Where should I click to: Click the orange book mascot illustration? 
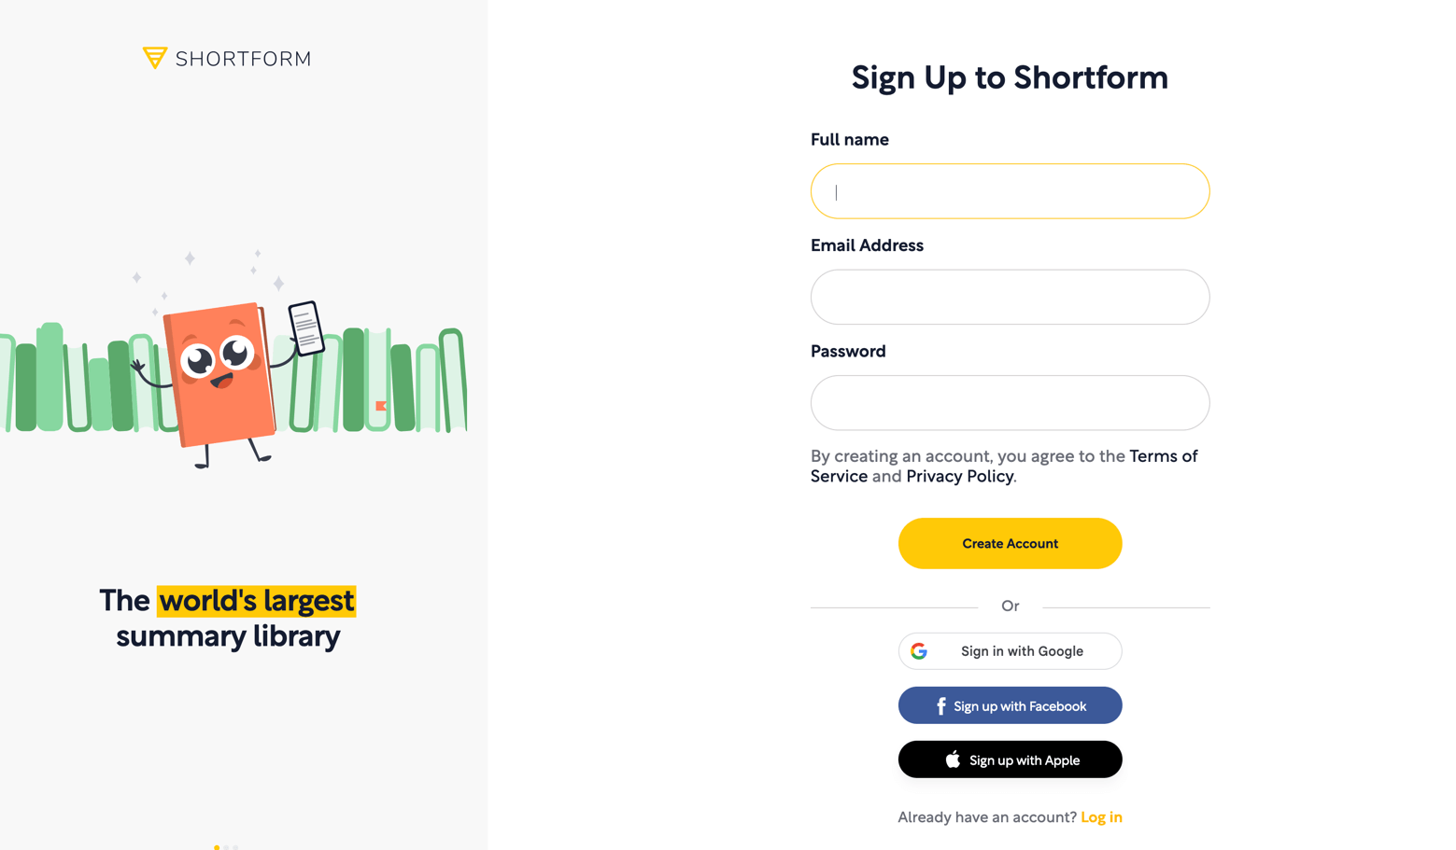[219, 373]
